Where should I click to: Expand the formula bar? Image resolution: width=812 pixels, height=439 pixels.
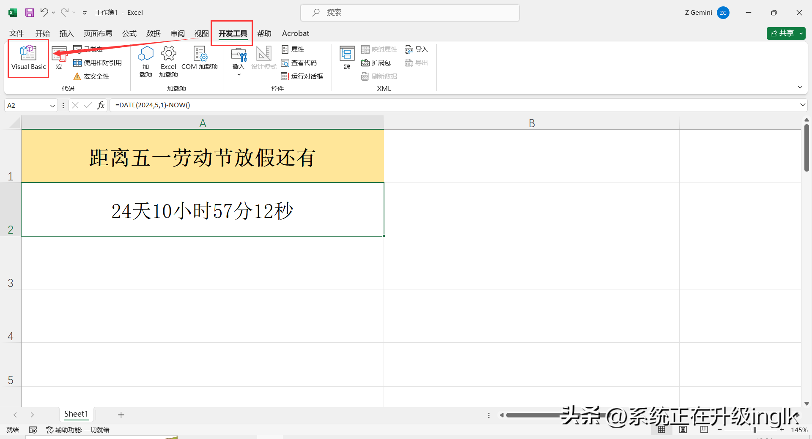(803, 105)
